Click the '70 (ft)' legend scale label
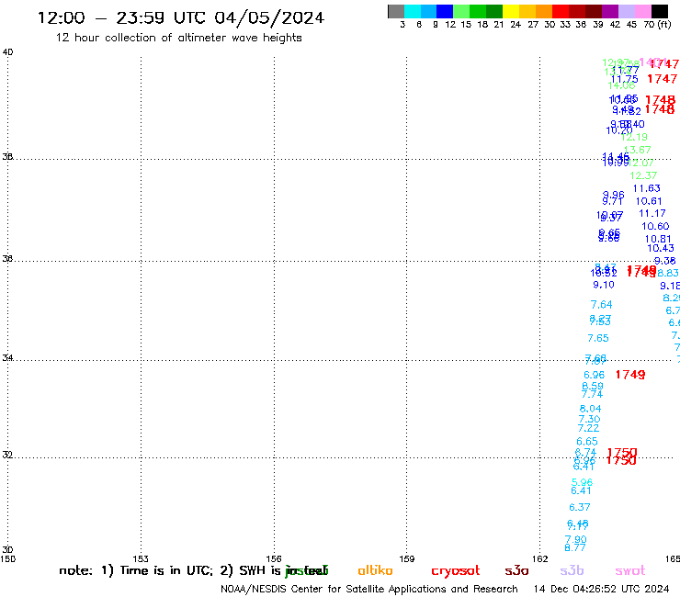Image resolution: width=680 pixels, height=597 pixels. [657, 25]
